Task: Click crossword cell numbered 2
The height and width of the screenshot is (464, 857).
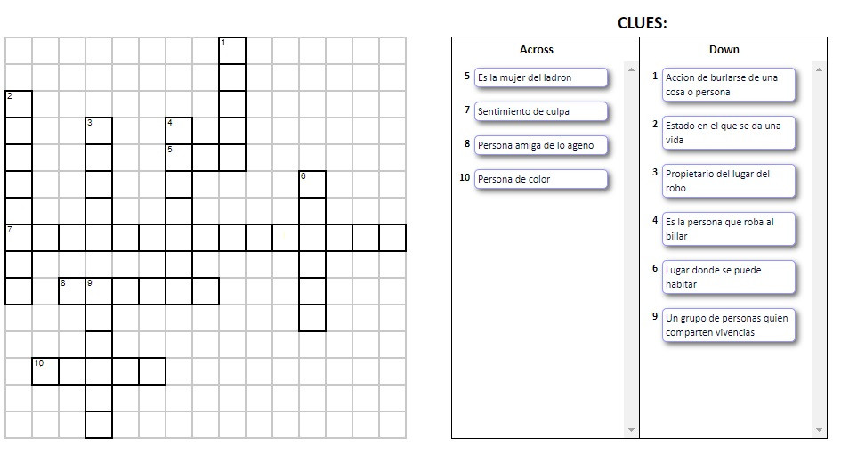Action: click(x=19, y=104)
